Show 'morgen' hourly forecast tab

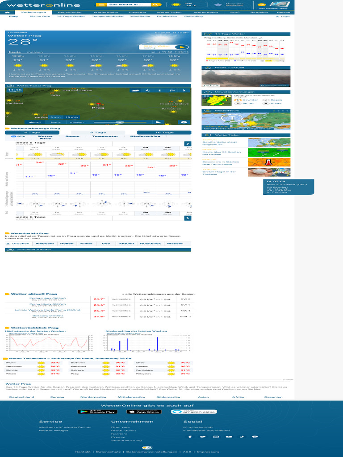click(35, 52)
